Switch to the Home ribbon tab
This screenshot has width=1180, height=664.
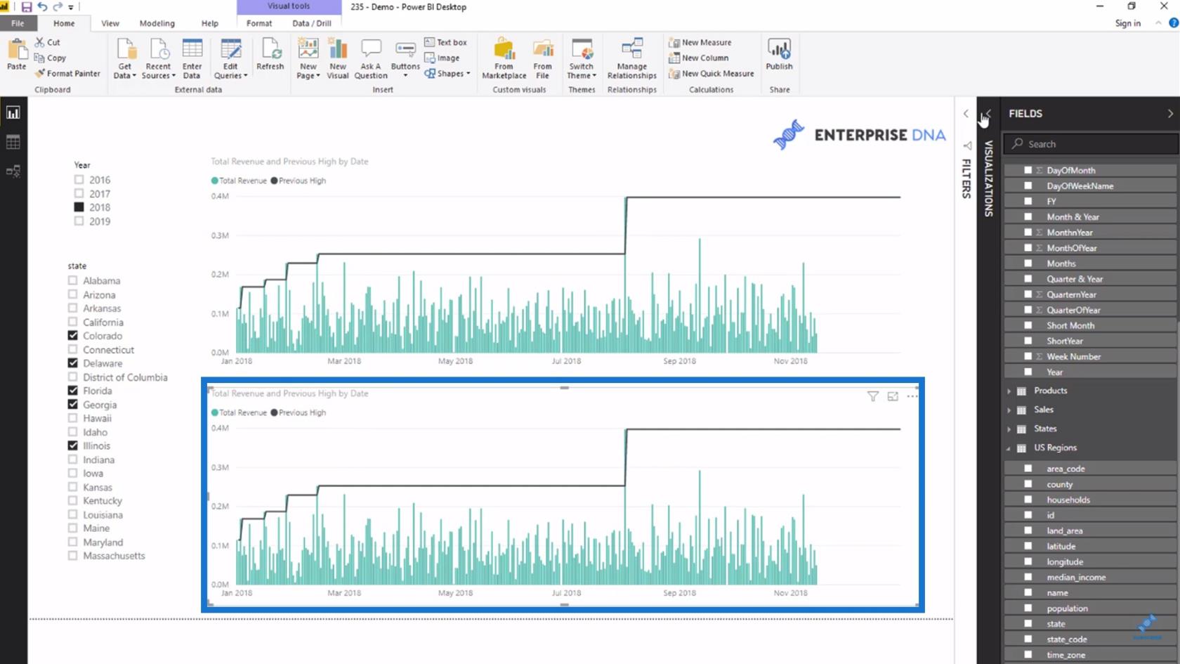(x=64, y=23)
